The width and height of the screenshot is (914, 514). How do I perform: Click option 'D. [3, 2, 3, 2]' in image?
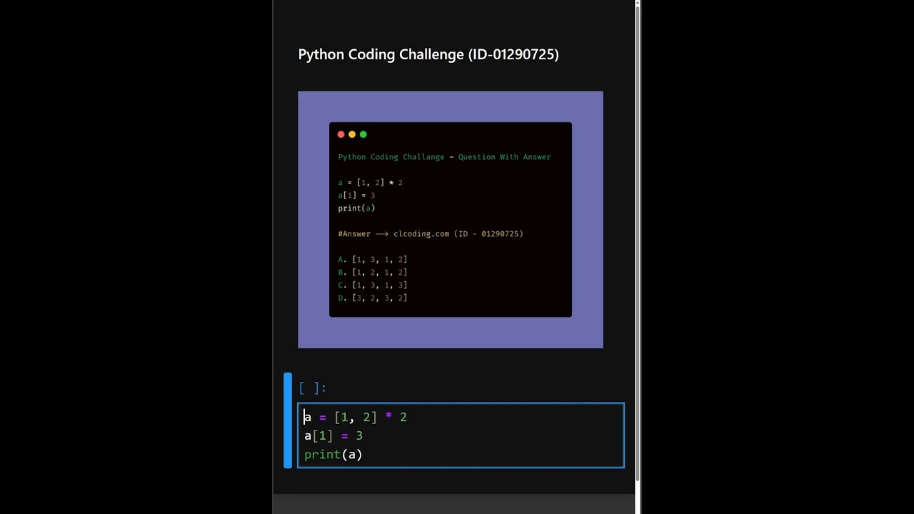tap(373, 298)
